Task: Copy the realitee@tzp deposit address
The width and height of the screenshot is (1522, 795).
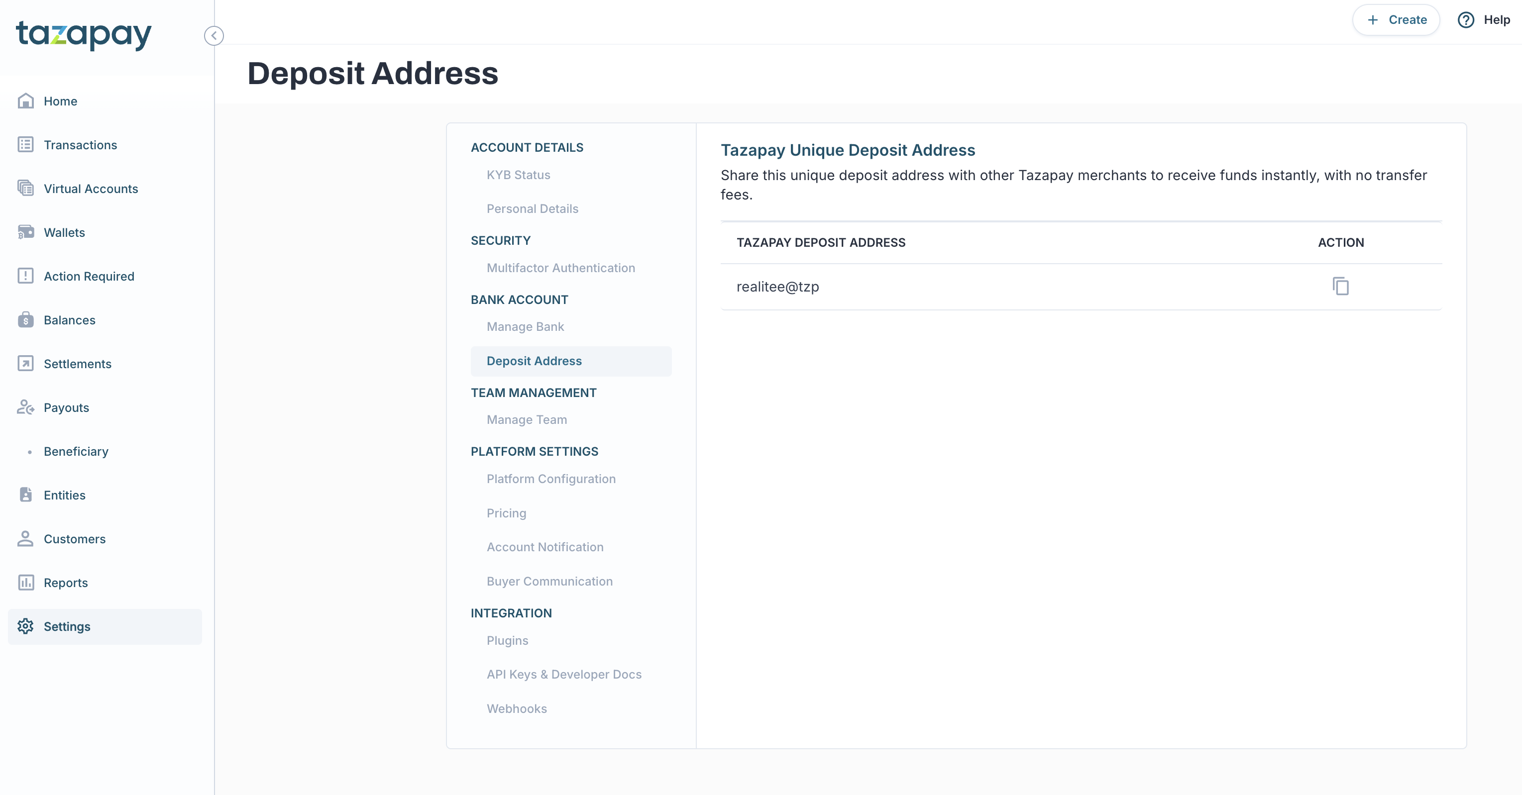Action: point(1341,286)
